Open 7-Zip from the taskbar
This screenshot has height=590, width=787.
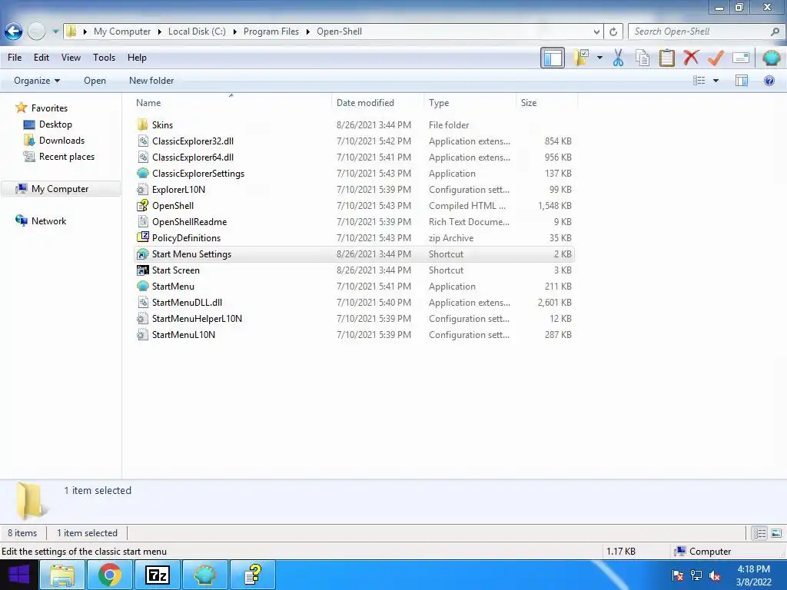(x=157, y=575)
